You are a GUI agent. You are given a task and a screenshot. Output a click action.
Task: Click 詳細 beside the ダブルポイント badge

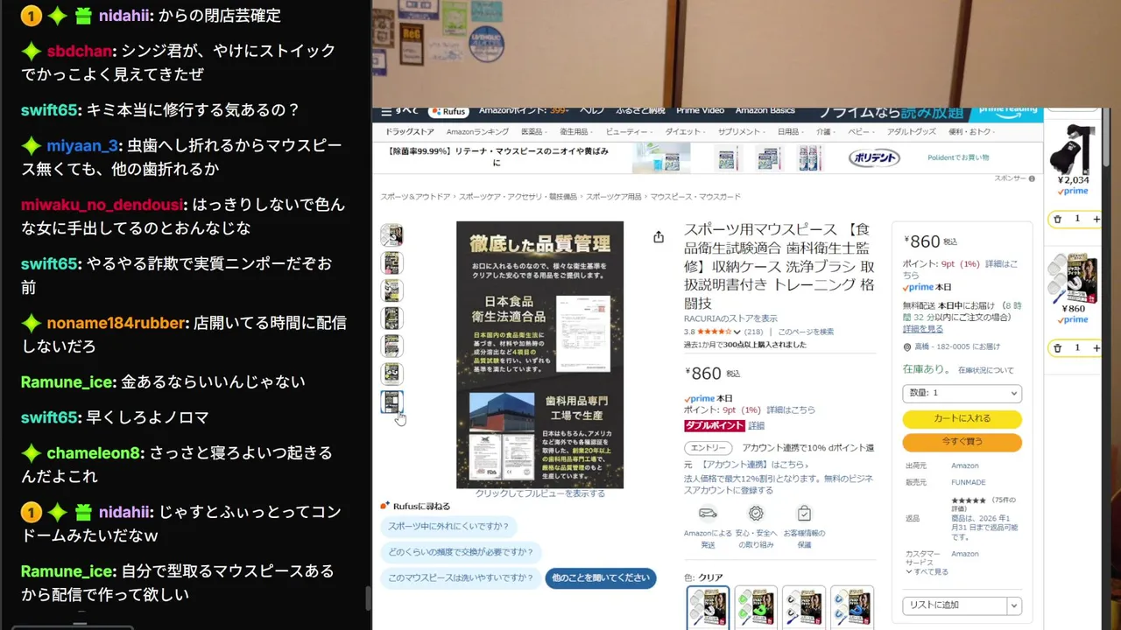click(756, 426)
